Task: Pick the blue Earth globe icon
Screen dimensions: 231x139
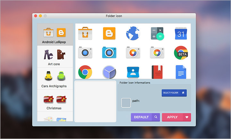Action: (133, 33)
